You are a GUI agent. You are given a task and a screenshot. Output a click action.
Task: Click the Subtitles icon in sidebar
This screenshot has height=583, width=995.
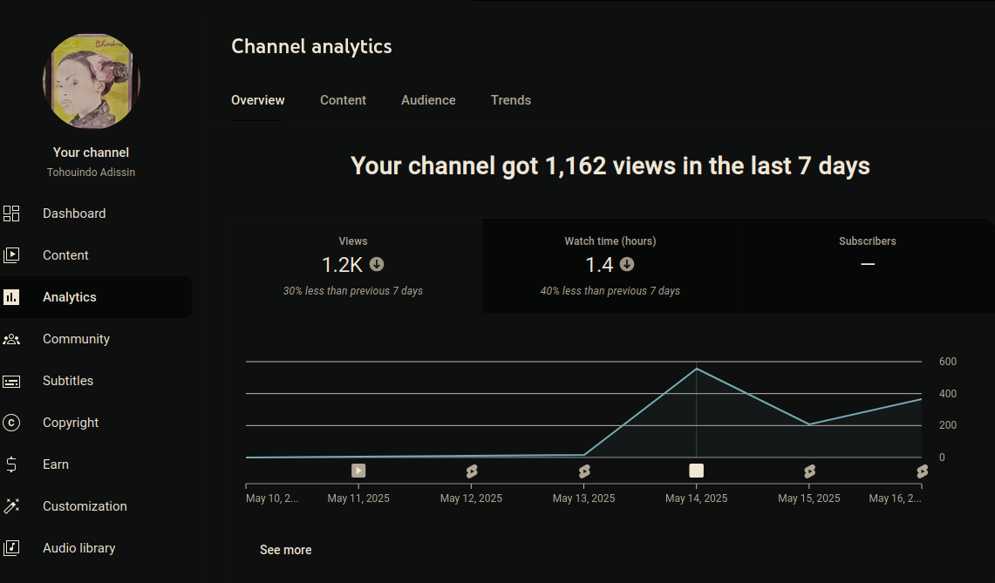pyautogui.click(x=11, y=381)
